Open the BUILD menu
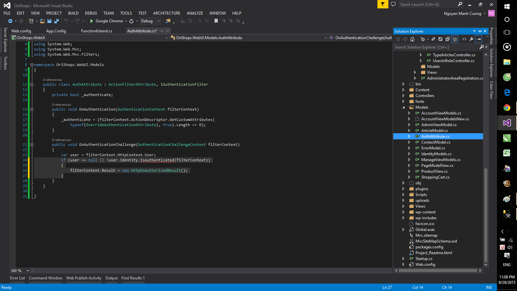The image size is (517, 291). point(73,13)
